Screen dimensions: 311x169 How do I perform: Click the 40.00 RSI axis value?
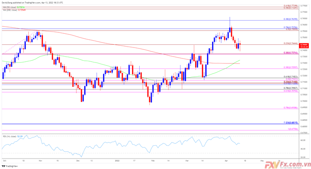pyautogui.click(x=303, y=149)
